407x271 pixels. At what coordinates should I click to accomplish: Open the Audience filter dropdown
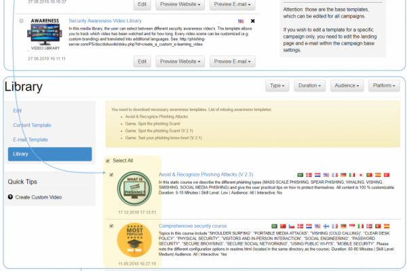(347, 86)
